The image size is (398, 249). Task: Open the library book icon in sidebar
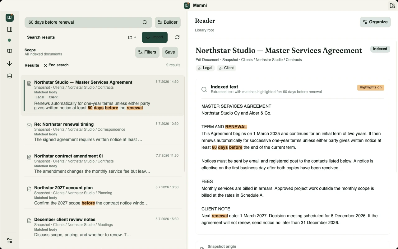pyautogui.click(x=10, y=51)
